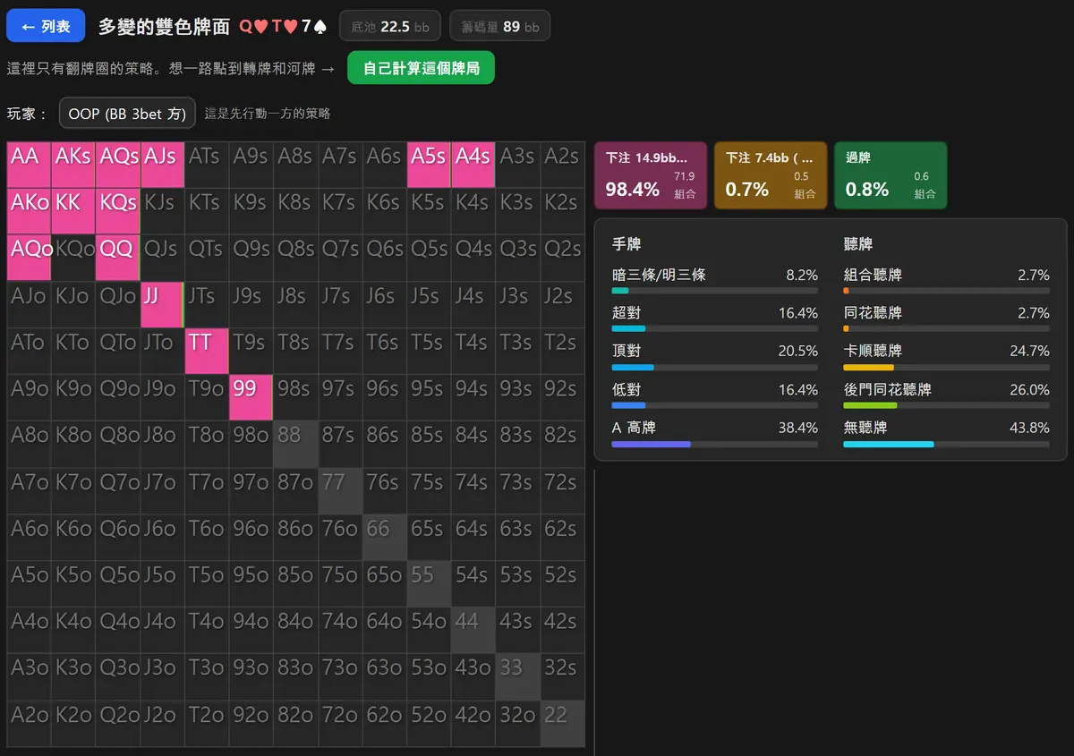Select the ATs hand cell

point(207,165)
